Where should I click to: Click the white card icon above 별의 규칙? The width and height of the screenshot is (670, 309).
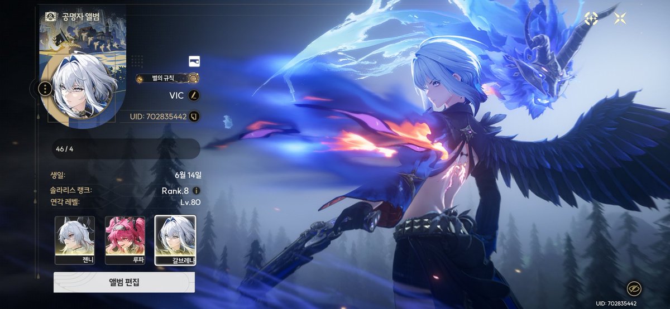tap(194, 61)
